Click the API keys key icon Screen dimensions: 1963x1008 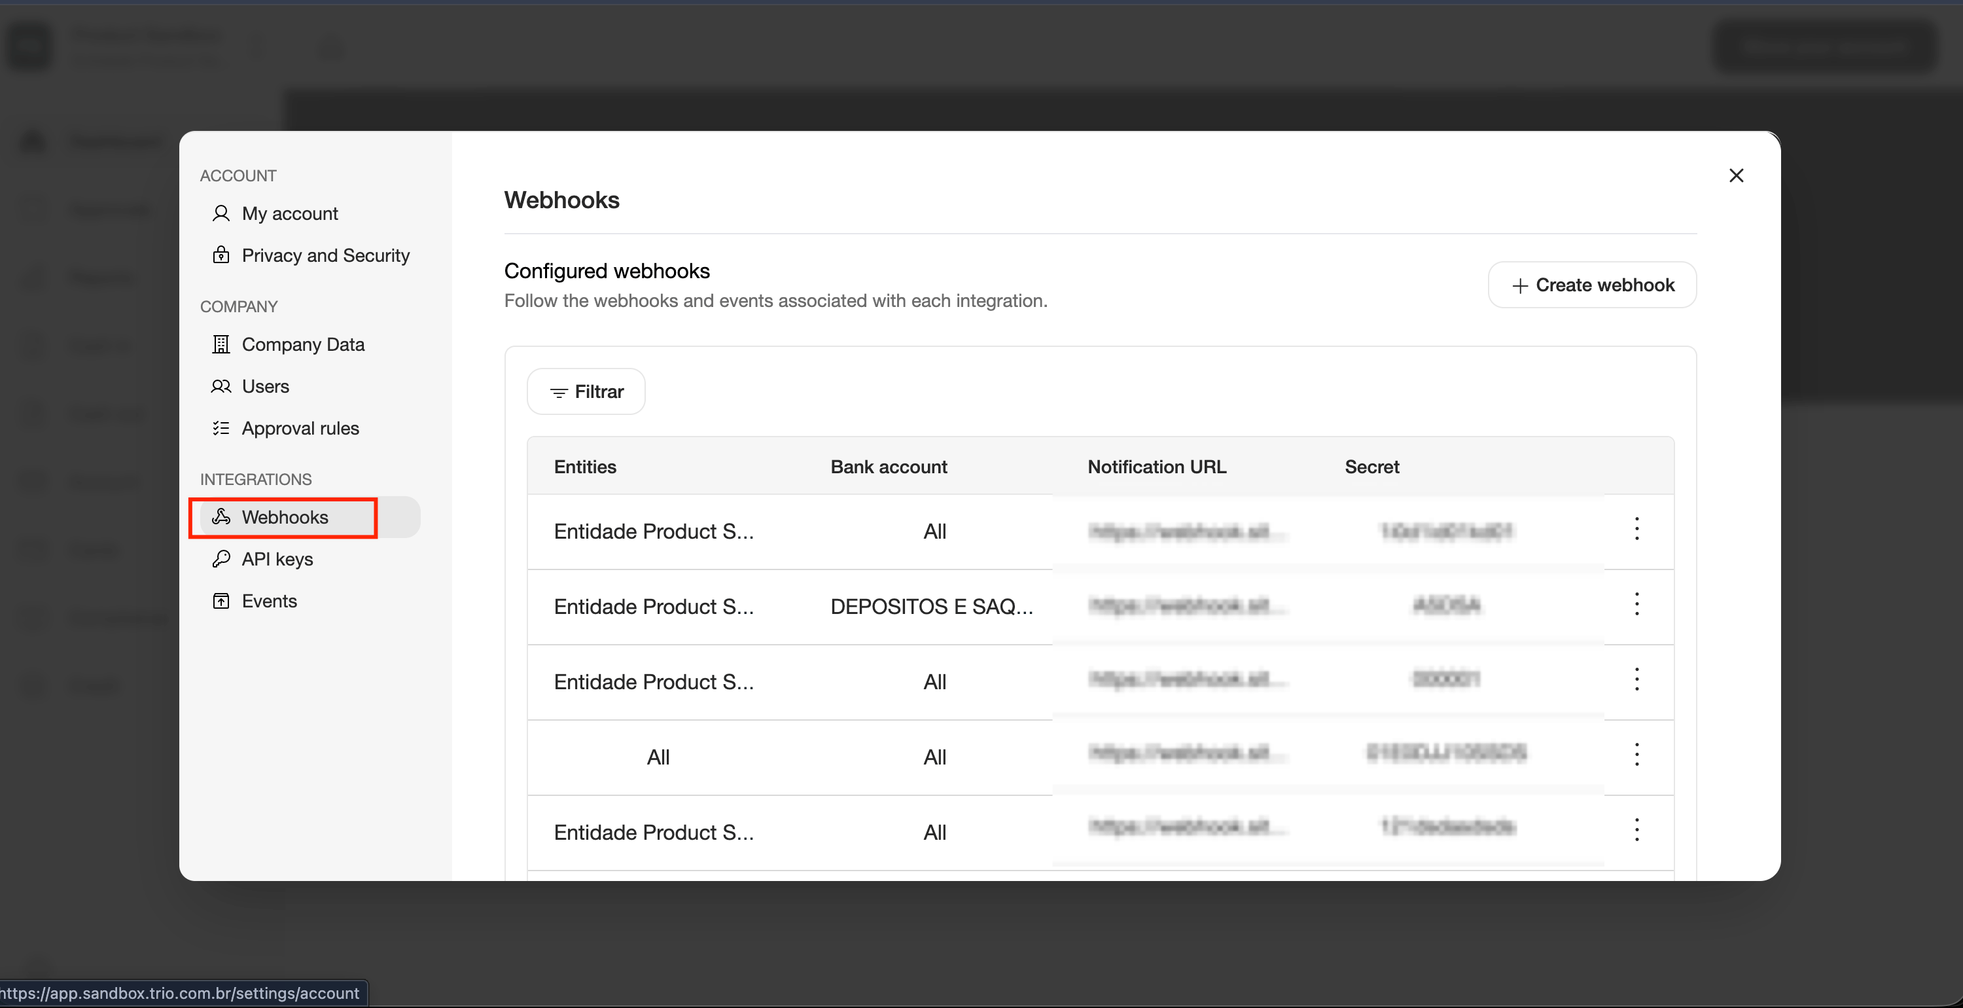click(221, 559)
